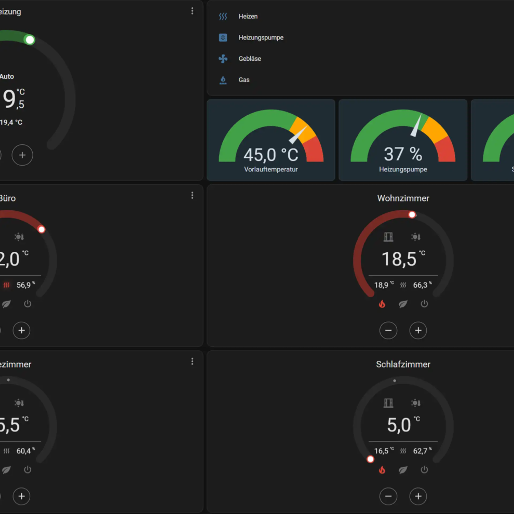The width and height of the screenshot is (514, 514).
Task: Click the heating waves icon beside 60,4 in ezimmer
Action: point(7,451)
